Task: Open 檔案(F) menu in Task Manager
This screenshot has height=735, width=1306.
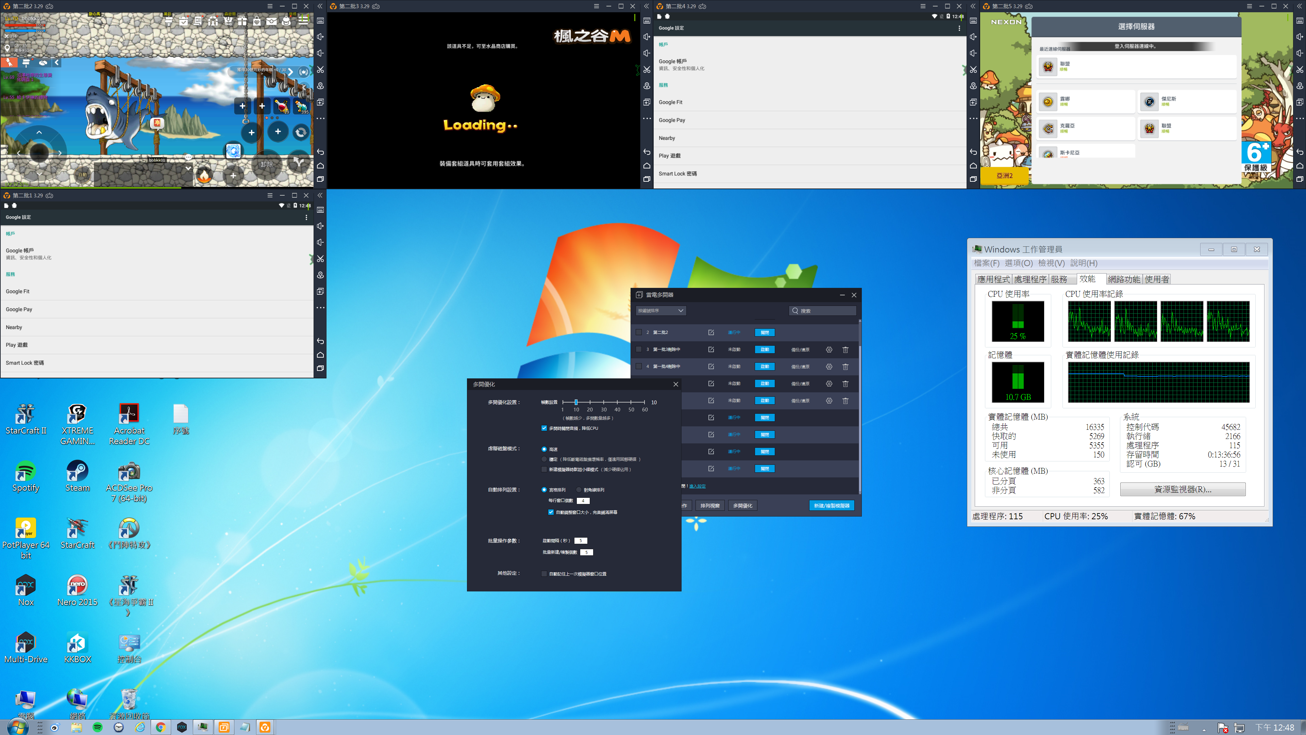Action: point(987,263)
